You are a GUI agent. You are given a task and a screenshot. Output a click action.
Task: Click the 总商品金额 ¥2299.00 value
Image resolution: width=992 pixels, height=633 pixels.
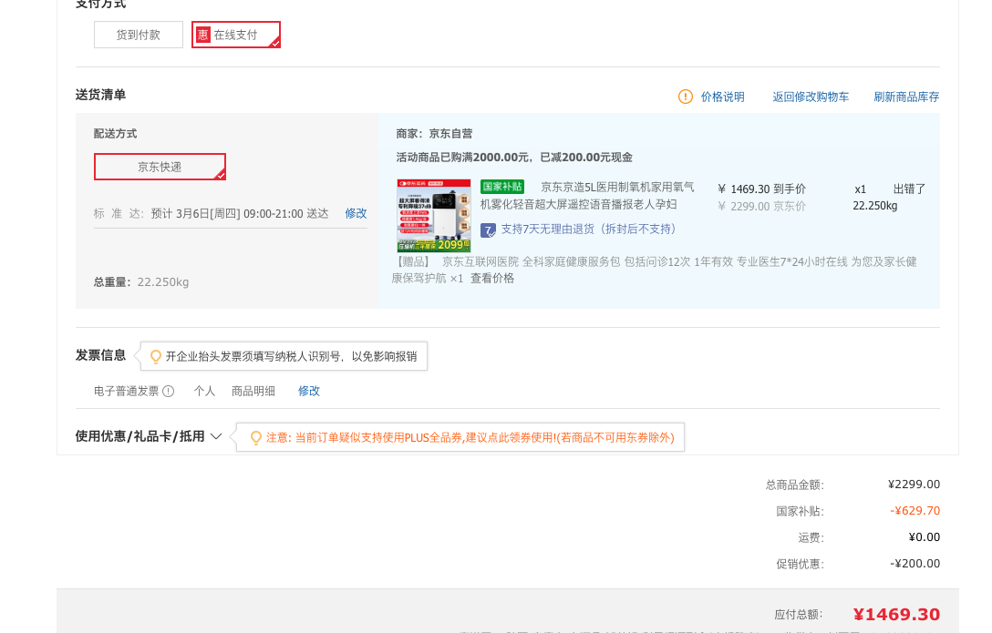[x=914, y=485]
